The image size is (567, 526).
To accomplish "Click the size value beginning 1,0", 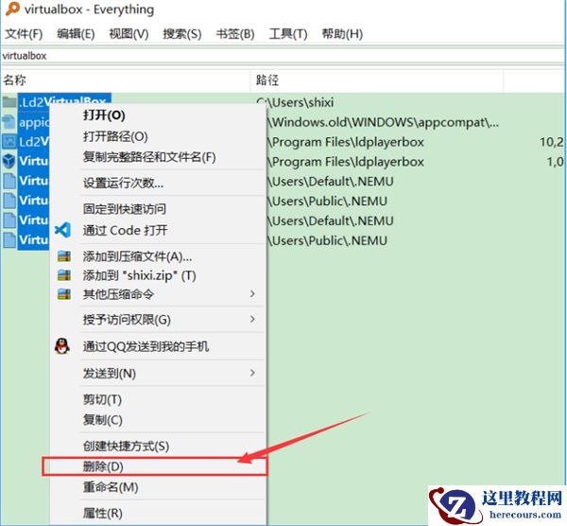I will 556,162.
